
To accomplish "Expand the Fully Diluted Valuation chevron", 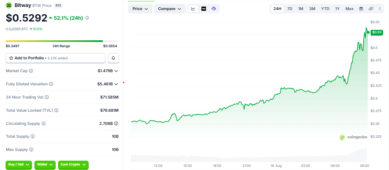I will [116, 84].
